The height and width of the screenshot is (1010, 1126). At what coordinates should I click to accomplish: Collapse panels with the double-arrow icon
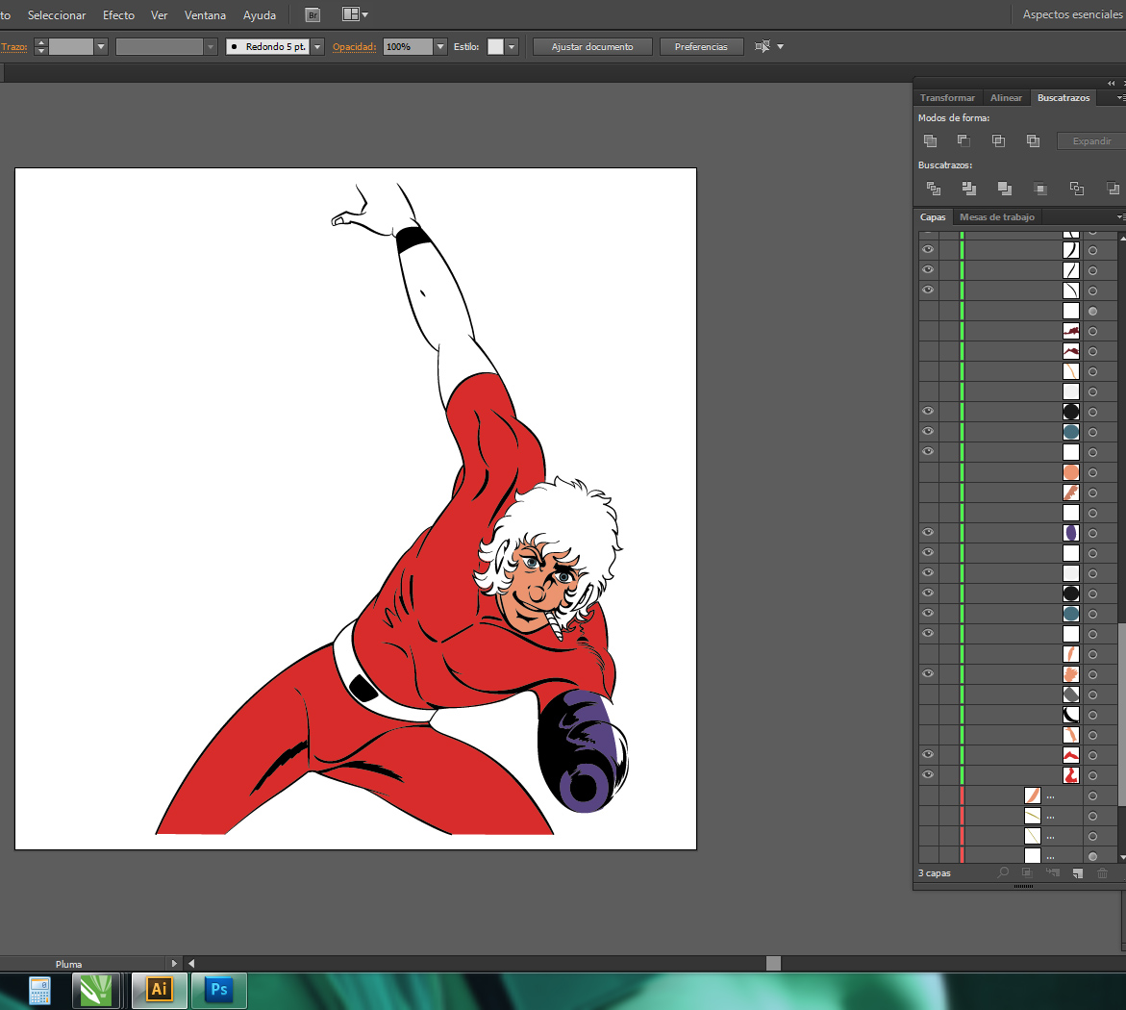pyautogui.click(x=1111, y=84)
